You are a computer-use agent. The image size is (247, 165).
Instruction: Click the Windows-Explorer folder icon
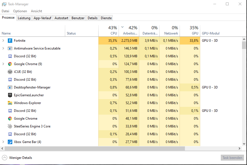click(x=10, y=103)
